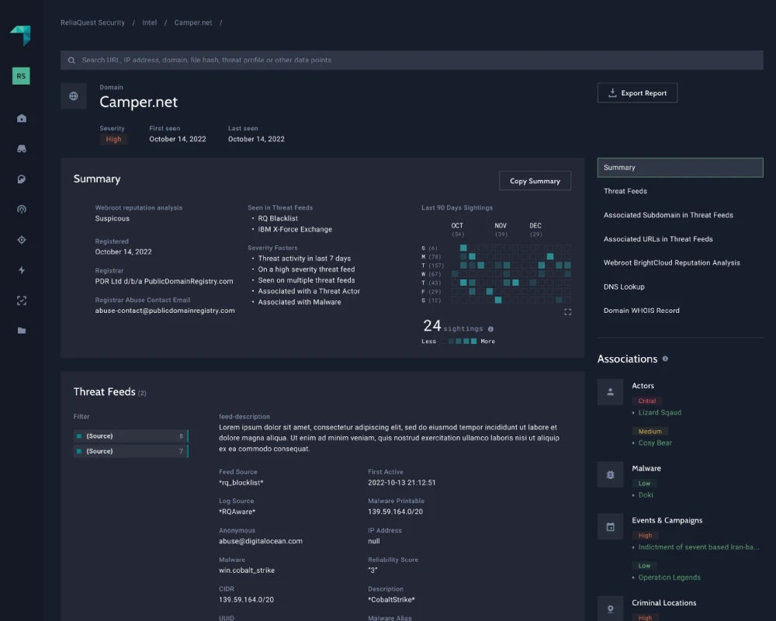Screen dimensions: 776x621
Task: Jump to DNS Lookup section
Action: [x=624, y=286]
